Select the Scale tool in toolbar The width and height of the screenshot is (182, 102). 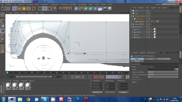pyautogui.click(x=24, y=8)
